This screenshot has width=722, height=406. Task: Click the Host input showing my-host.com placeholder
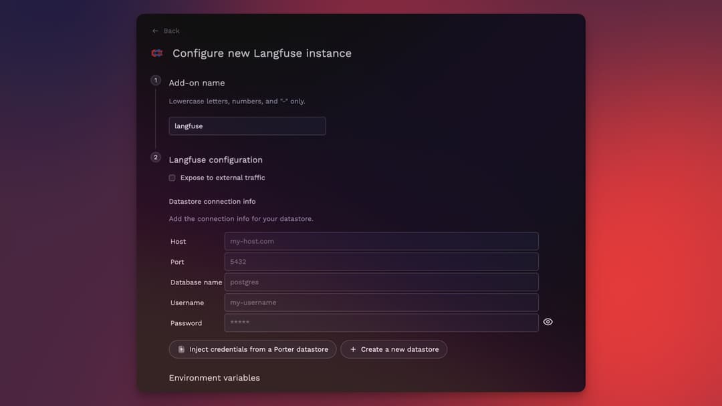pos(381,241)
